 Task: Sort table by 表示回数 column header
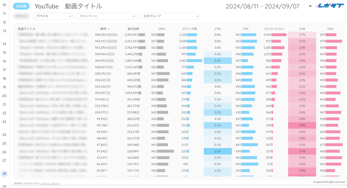tap(133, 29)
